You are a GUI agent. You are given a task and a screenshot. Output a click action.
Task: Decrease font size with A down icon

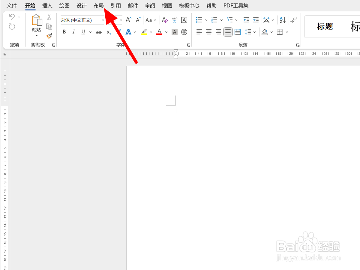138,20
